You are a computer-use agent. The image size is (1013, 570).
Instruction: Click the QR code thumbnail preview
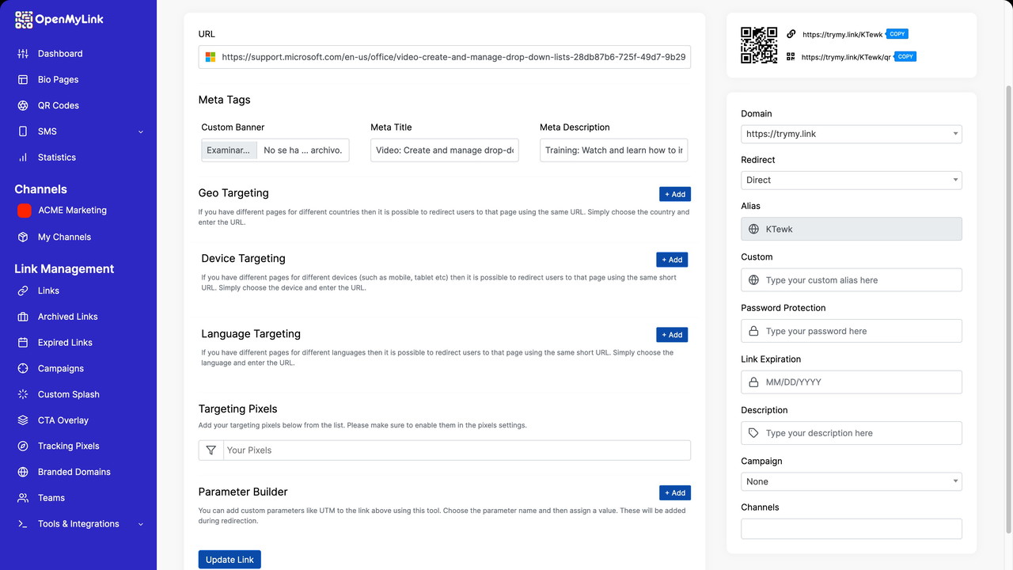[758, 45]
